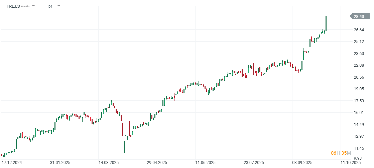374x168 pixels.
Task: Select the 31.01.2025 date on time axis
Action: tap(60, 163)
